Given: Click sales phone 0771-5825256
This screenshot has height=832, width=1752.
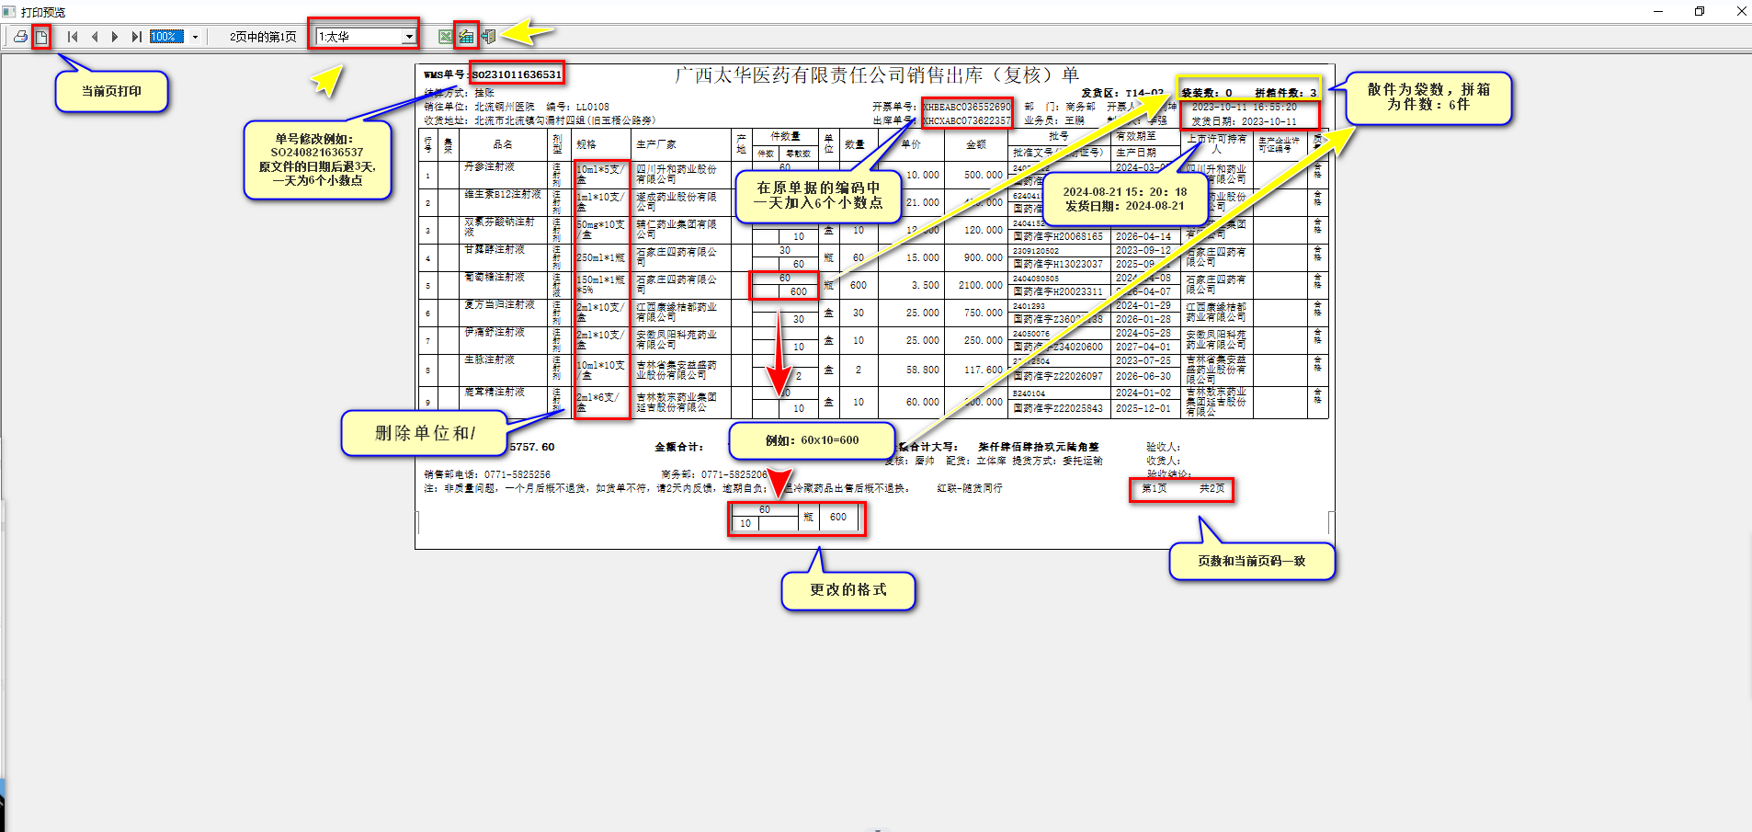Looking at the screenshot, I should pyautogui.click(x=518, y=475).
